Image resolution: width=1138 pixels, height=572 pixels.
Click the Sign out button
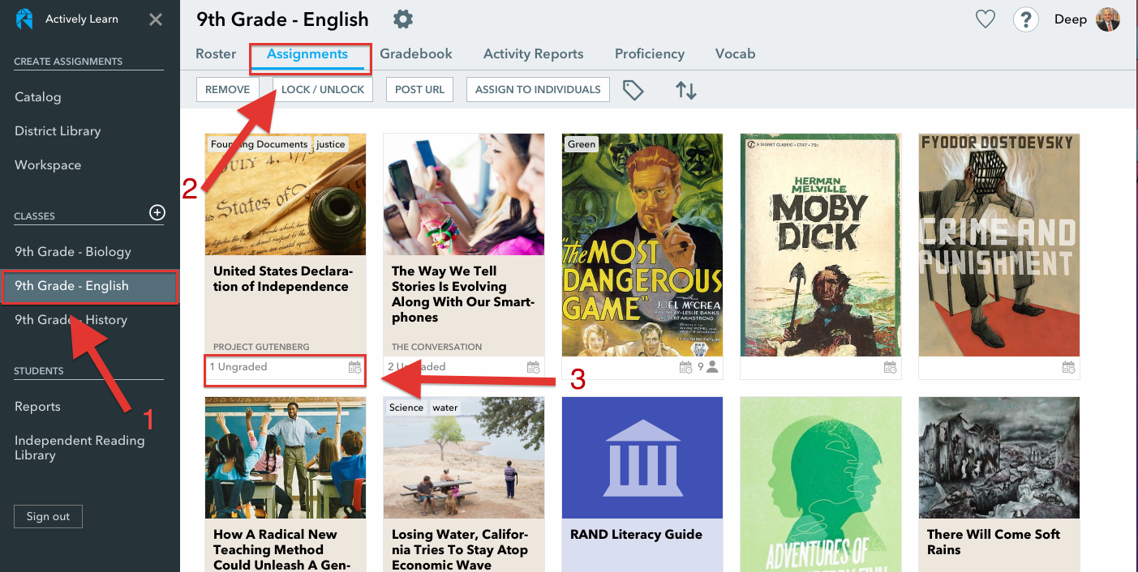pos(48,516)
